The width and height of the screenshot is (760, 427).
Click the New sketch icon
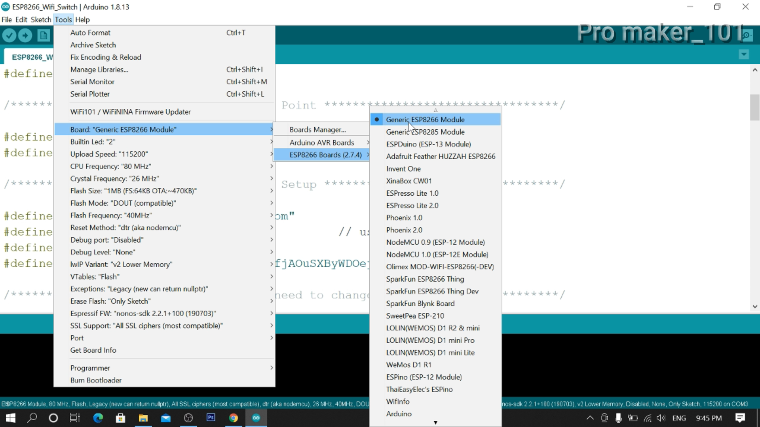(44, 35)
